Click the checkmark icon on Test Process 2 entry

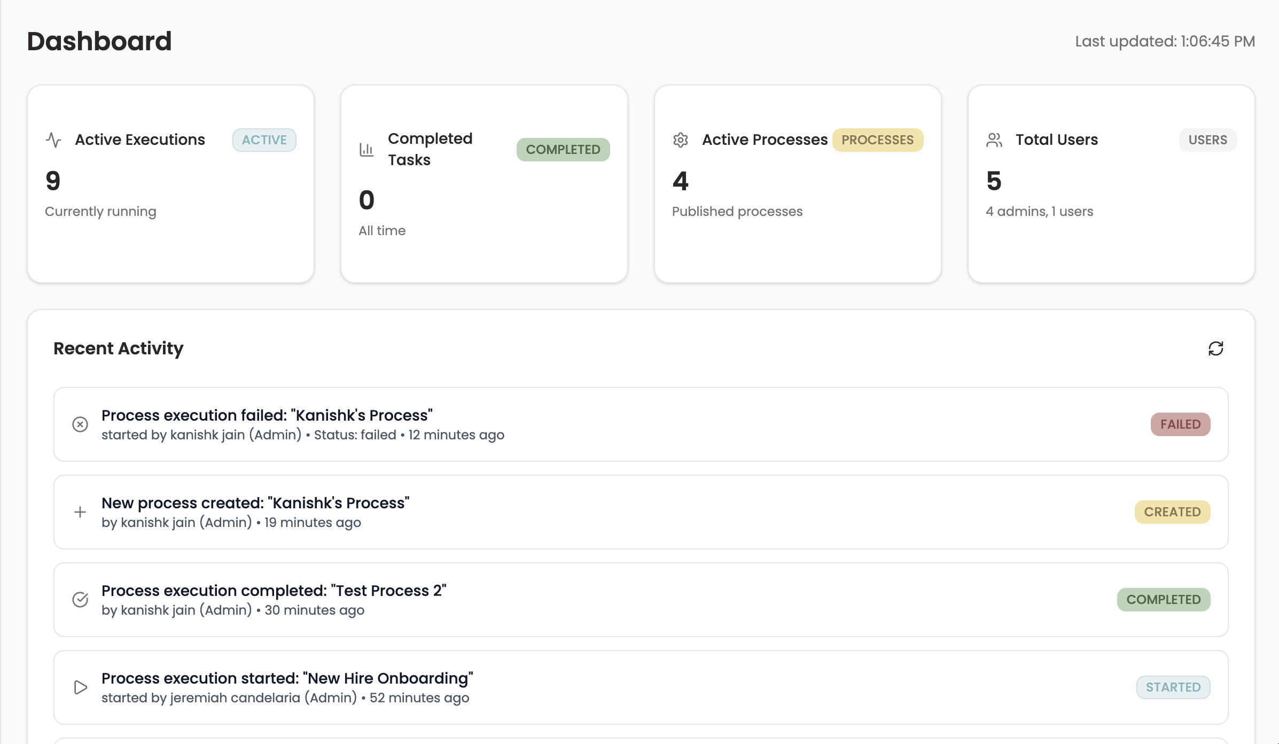tap(80, 600)
